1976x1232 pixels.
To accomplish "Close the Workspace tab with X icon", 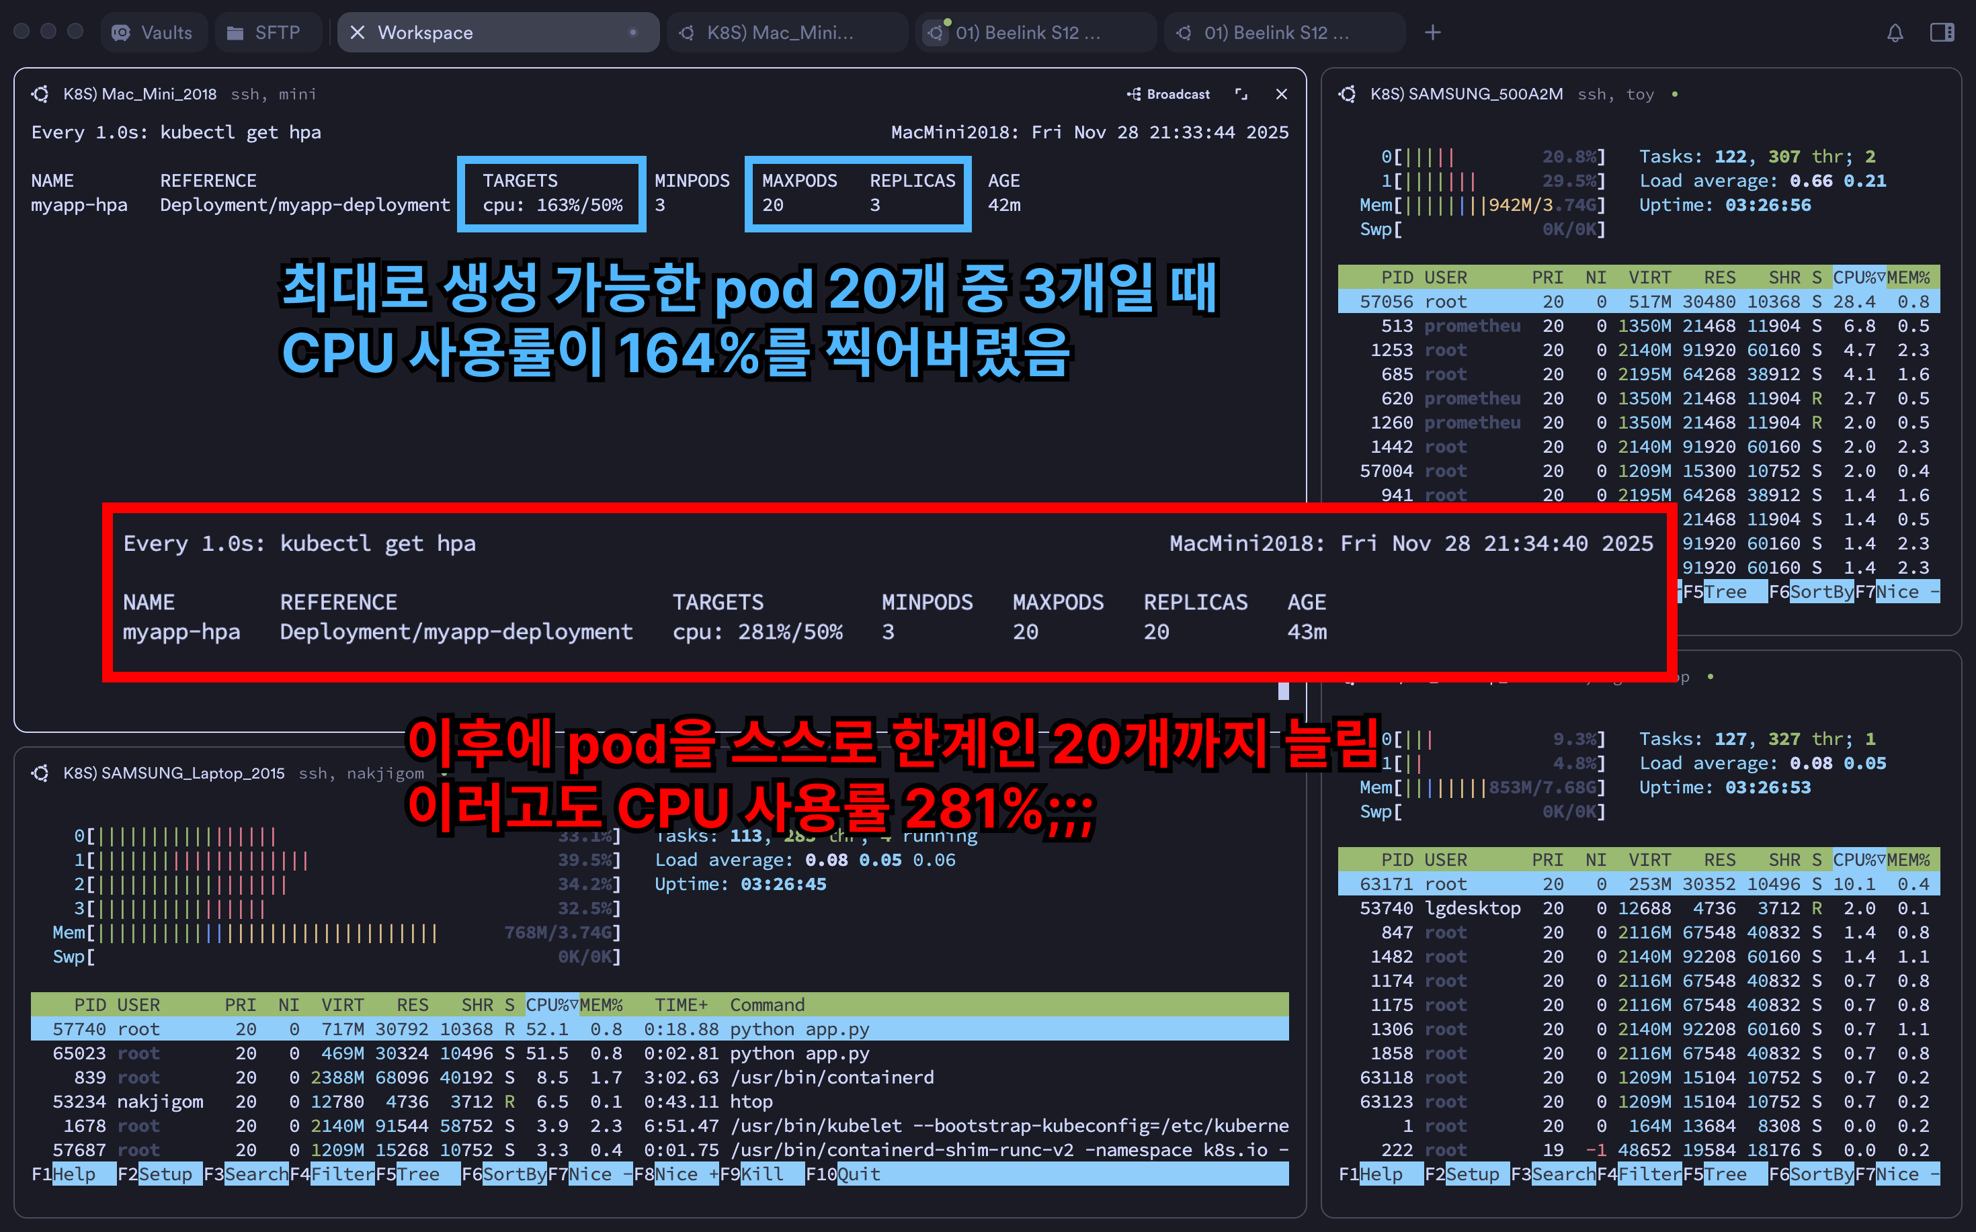I will (x=357, y=33).
